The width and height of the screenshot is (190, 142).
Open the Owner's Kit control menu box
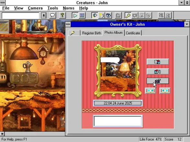pyautogui.click(x=68, y=24)
